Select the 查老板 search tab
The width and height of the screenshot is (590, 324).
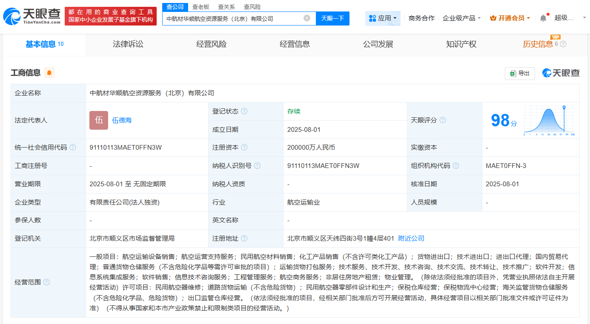pyautogui.click(x=200, y=7)
